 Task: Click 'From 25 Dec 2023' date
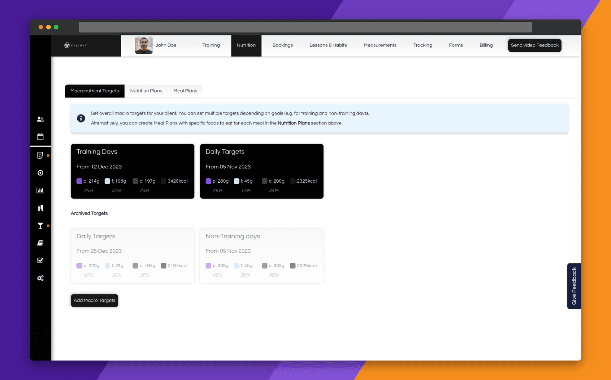tap(99, 251)
